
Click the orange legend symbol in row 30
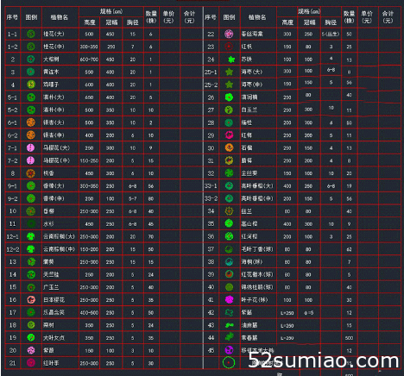pos(229,147)
